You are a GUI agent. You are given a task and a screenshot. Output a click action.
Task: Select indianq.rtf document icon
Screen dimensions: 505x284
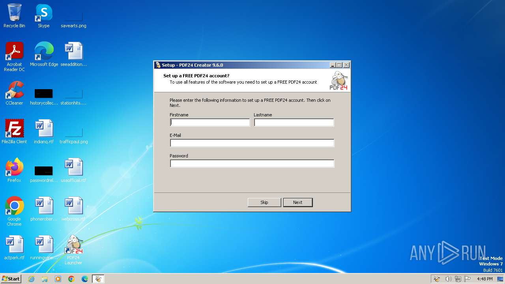pyautogui.click(x=44, y=131)
